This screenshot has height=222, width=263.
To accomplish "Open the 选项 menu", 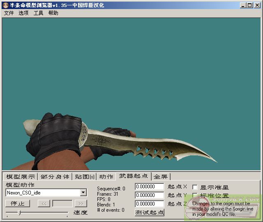I will [23, 13].
